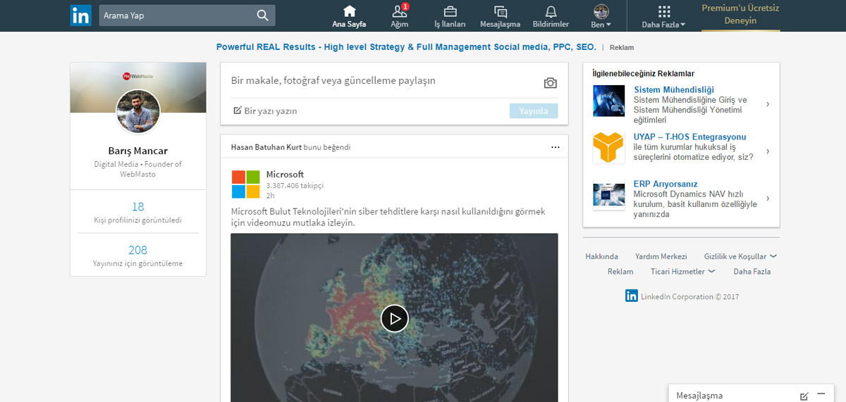
Task: Click the Microsoft post description text
Action: [x=388, y=217]
